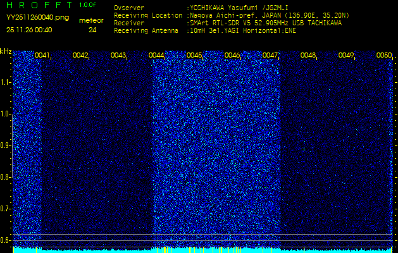The height and width of the screenshot is (253, 398).
Task: Select the version label 1.0.0f
Action: pos(87,5)
